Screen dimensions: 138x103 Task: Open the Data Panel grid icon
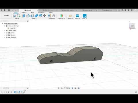[1, 10]
